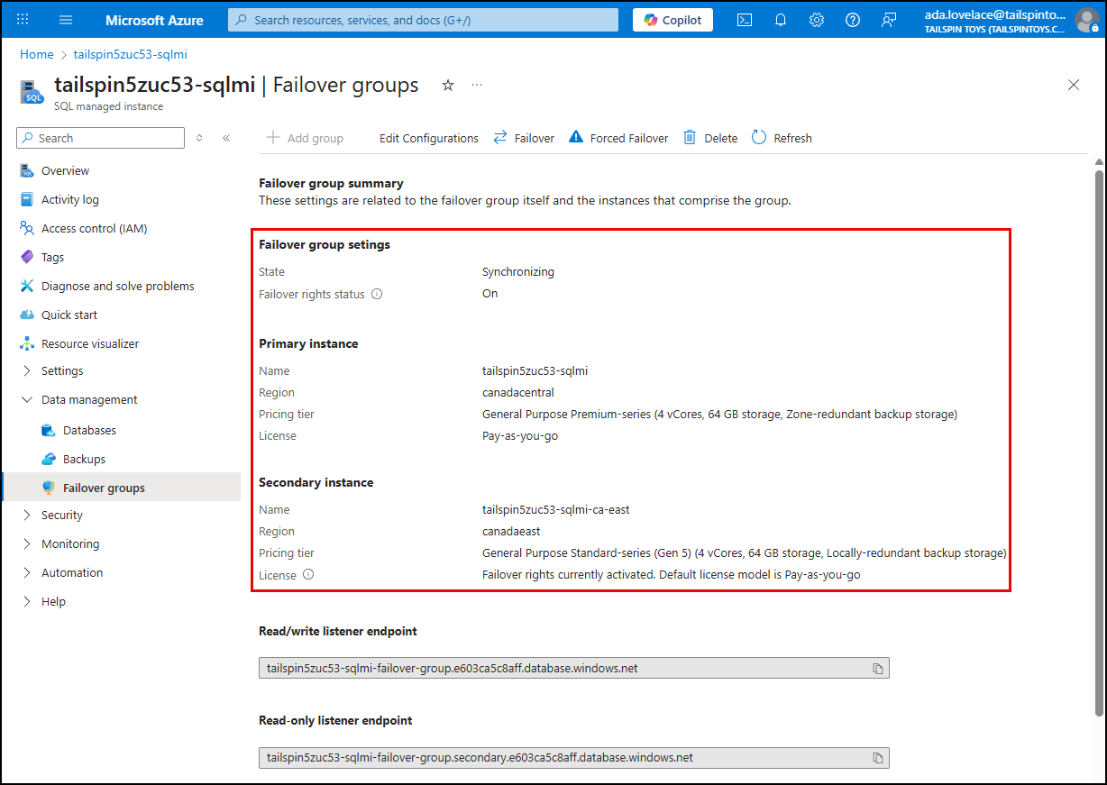This screenshot has width=1107, height=785.
Task: Open the Notifications bell
Action: point(780,19)
